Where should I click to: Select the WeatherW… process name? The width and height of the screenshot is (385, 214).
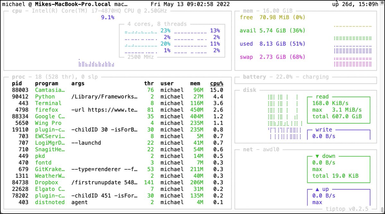point(50,176)
